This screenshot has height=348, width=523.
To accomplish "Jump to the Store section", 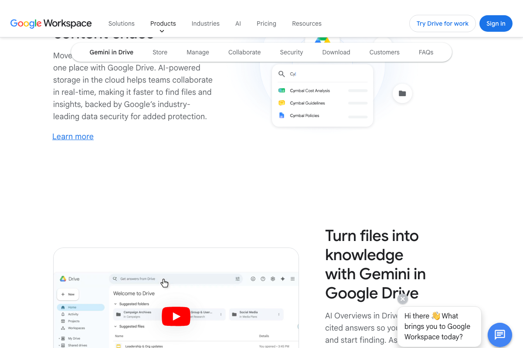I will coord(160,52).
